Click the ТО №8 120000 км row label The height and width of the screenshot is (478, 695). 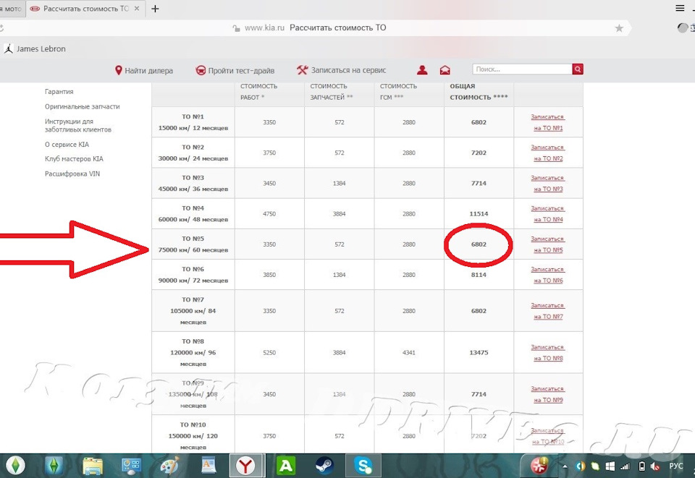pyautogui.click(x=193, y=353)
